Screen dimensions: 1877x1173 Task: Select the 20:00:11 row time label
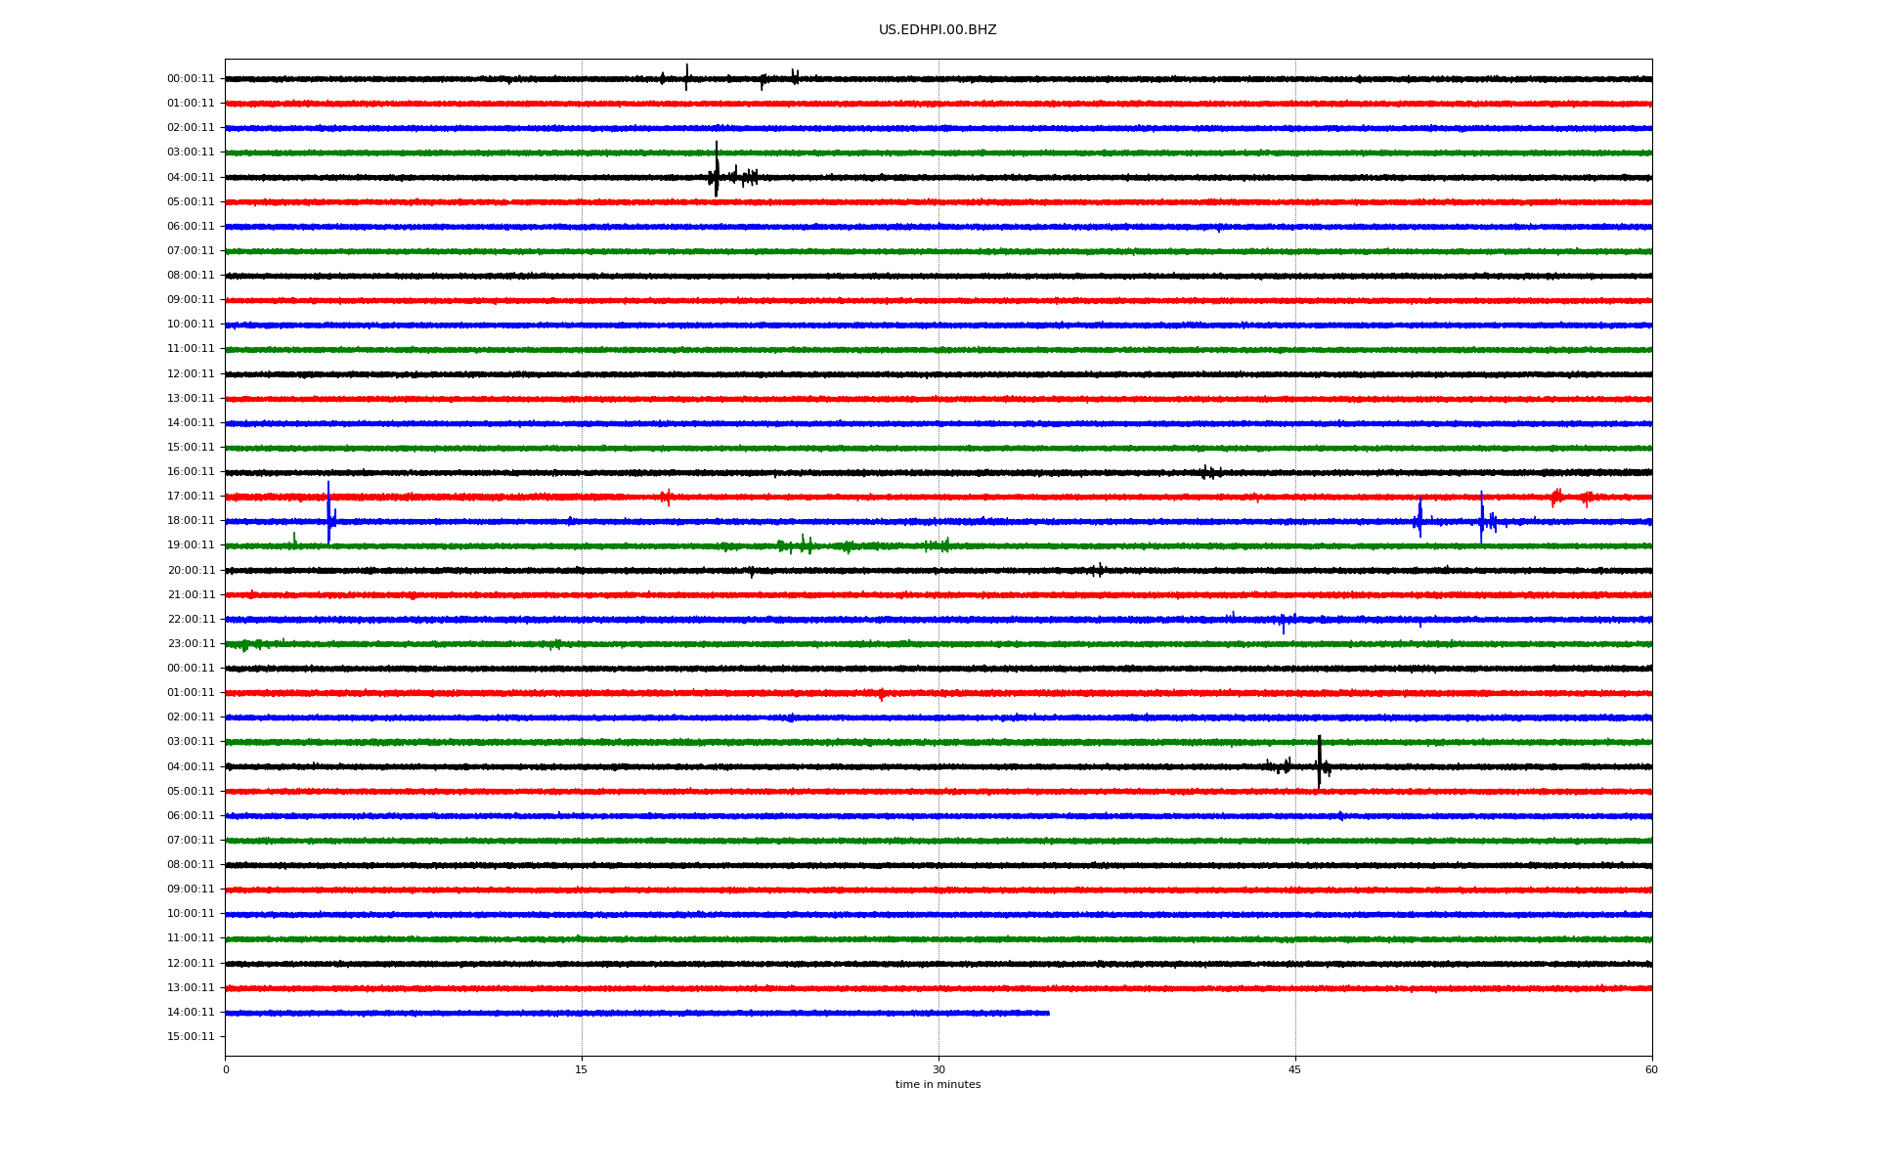coord(191,571)
